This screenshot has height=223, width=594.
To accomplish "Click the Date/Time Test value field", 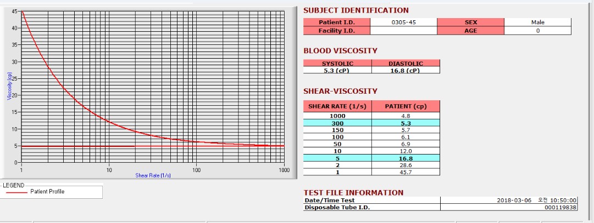I will click(x=509, y=201).
